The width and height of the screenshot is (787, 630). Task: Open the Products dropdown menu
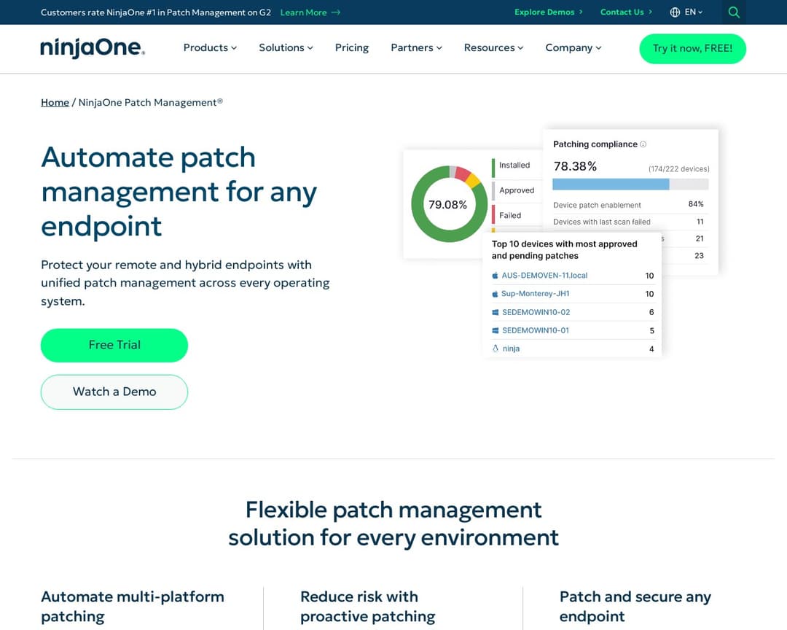(210, 47)
